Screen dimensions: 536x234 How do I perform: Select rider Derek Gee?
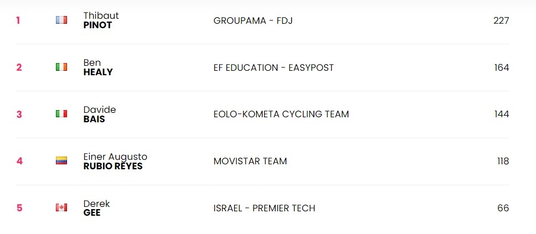96,208
